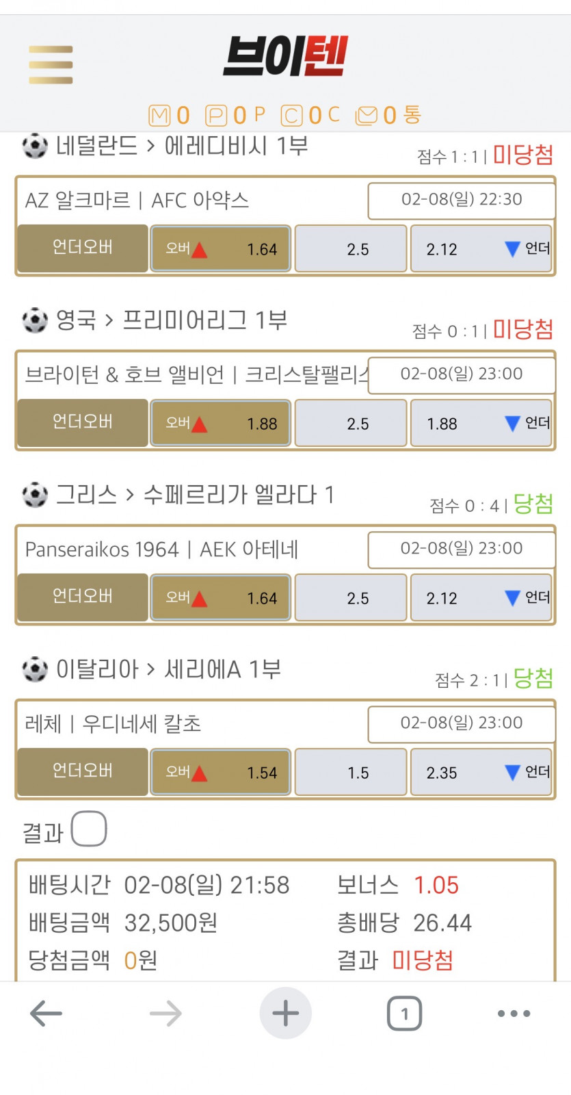Open a new tab with plus button
The image size is (571, 1095).
click(285, 1014)
